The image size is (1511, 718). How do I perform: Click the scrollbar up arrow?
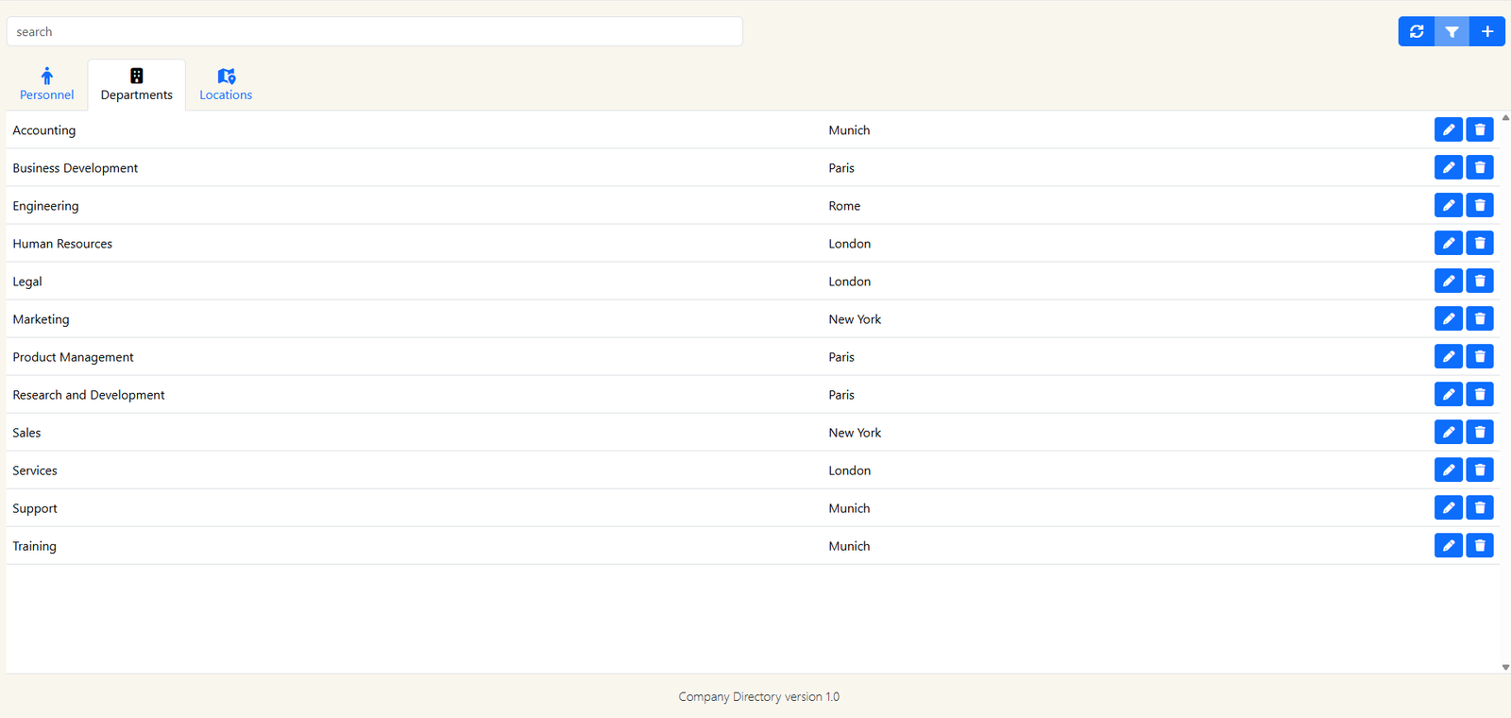point(1505,117)
